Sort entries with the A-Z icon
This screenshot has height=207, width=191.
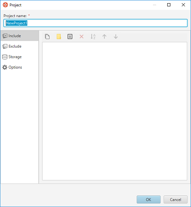(93, 36)
